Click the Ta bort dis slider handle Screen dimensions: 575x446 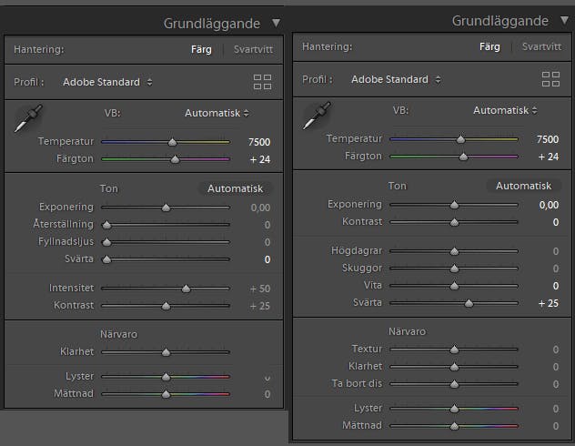pyautogui.click(x=454, y=384)
